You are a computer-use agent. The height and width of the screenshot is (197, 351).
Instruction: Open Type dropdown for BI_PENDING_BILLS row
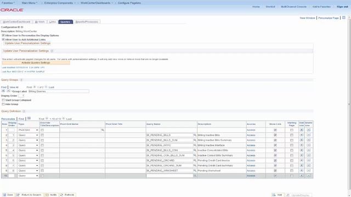[28, 135]
